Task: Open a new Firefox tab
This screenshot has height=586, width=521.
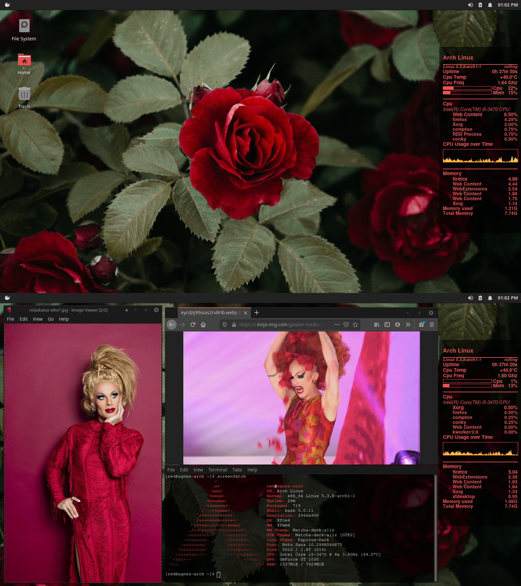Action: pos(257,313)
